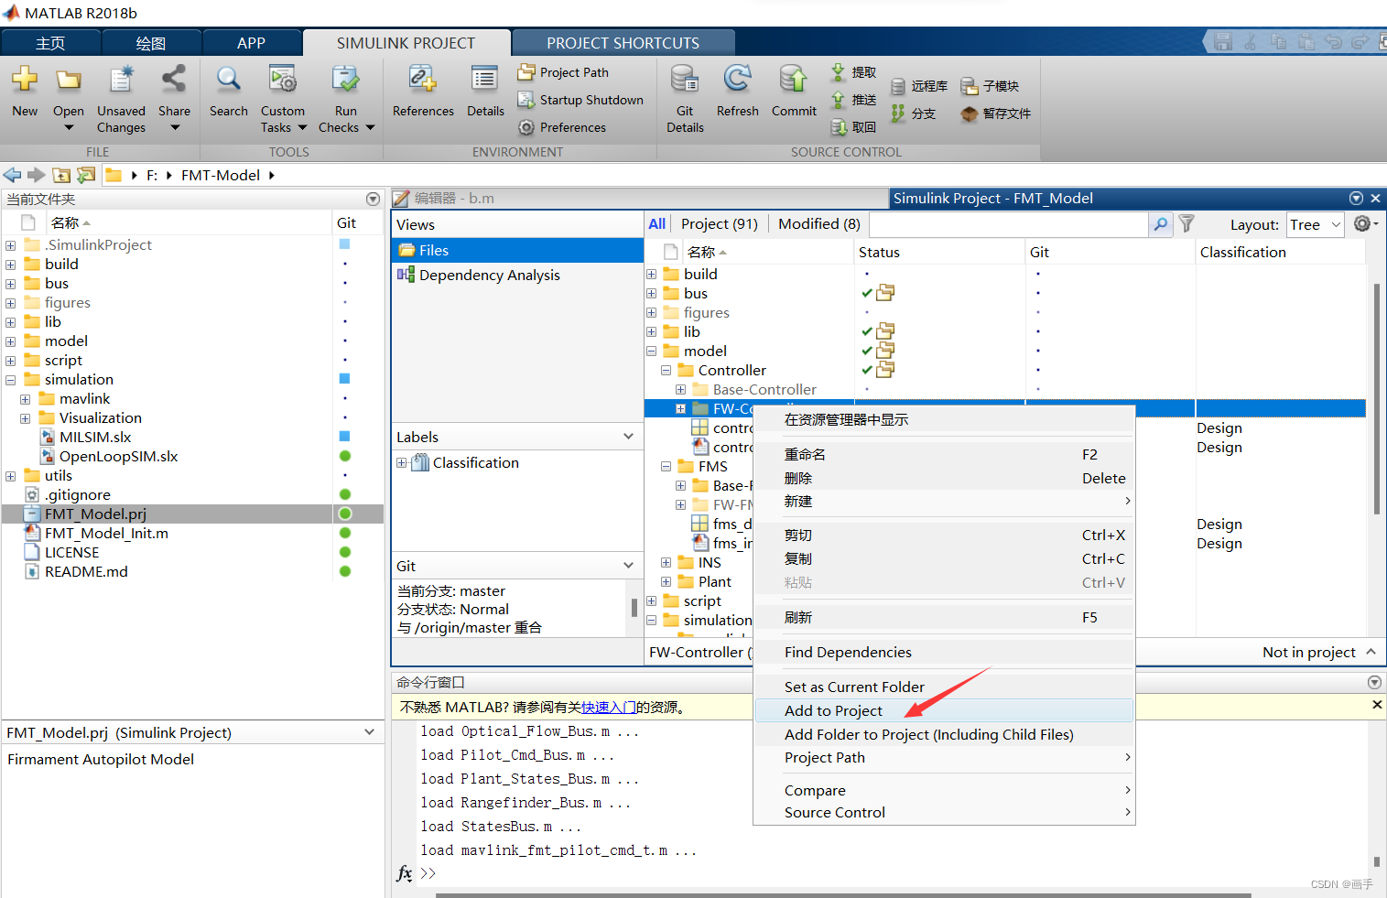Open project Preferences
The image size is (1387, 898).
[562, 127]
